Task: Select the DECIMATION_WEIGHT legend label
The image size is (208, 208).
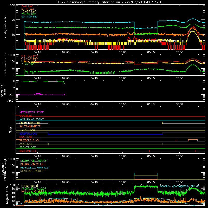Action: [x=33, y=164]
